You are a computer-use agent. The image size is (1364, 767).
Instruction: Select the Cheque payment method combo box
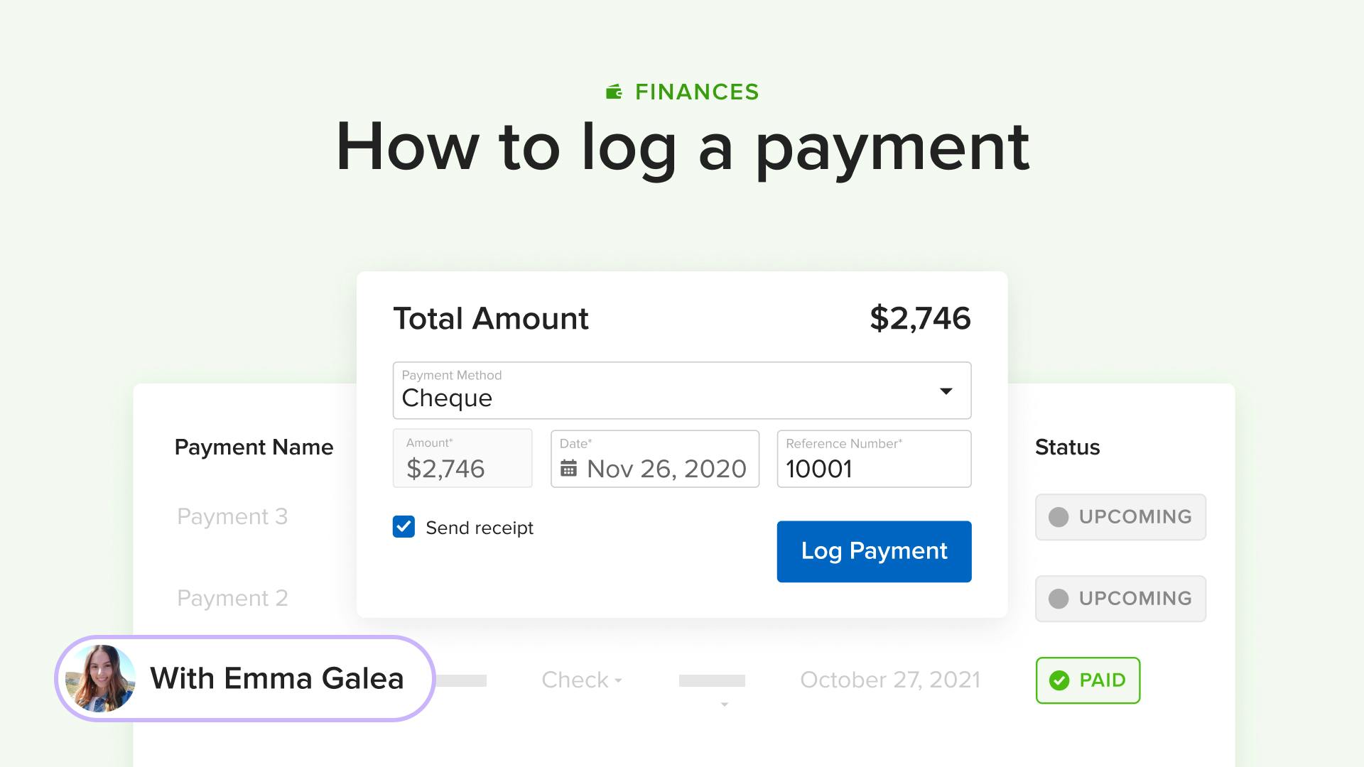click(x=682, y=391)
